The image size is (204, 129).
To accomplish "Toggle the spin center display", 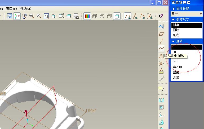I will pyautogui.click(x=17, y=16).
